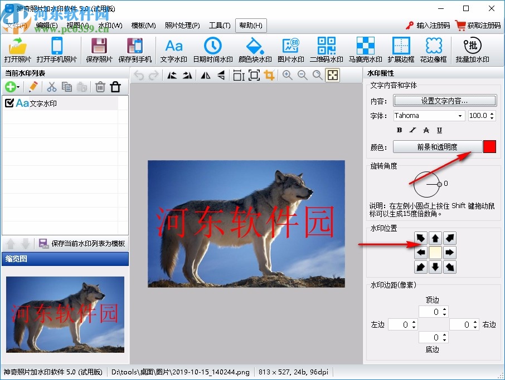Add a mosaic watermark 马赛克水印
The width and height of the screenshot is (505, 380).
click(x=365, y=50)
